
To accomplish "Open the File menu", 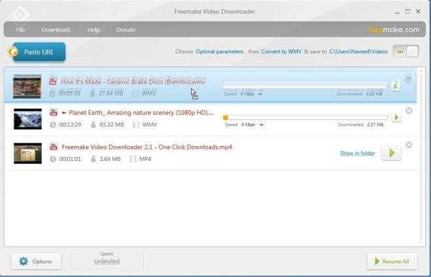I will 21,29.
